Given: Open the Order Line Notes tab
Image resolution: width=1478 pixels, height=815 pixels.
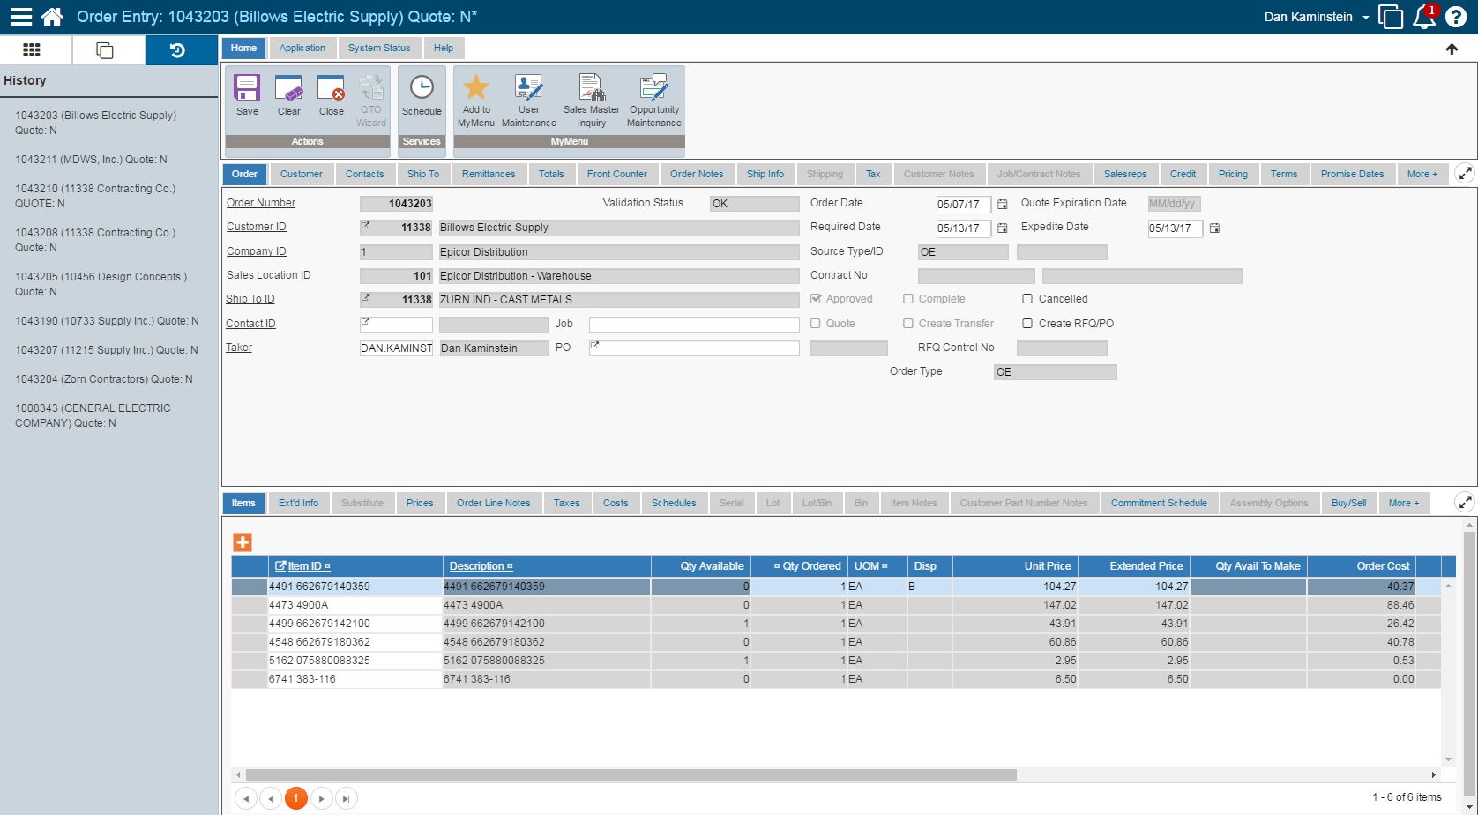Looking at the screenshot, I should 493,503.
